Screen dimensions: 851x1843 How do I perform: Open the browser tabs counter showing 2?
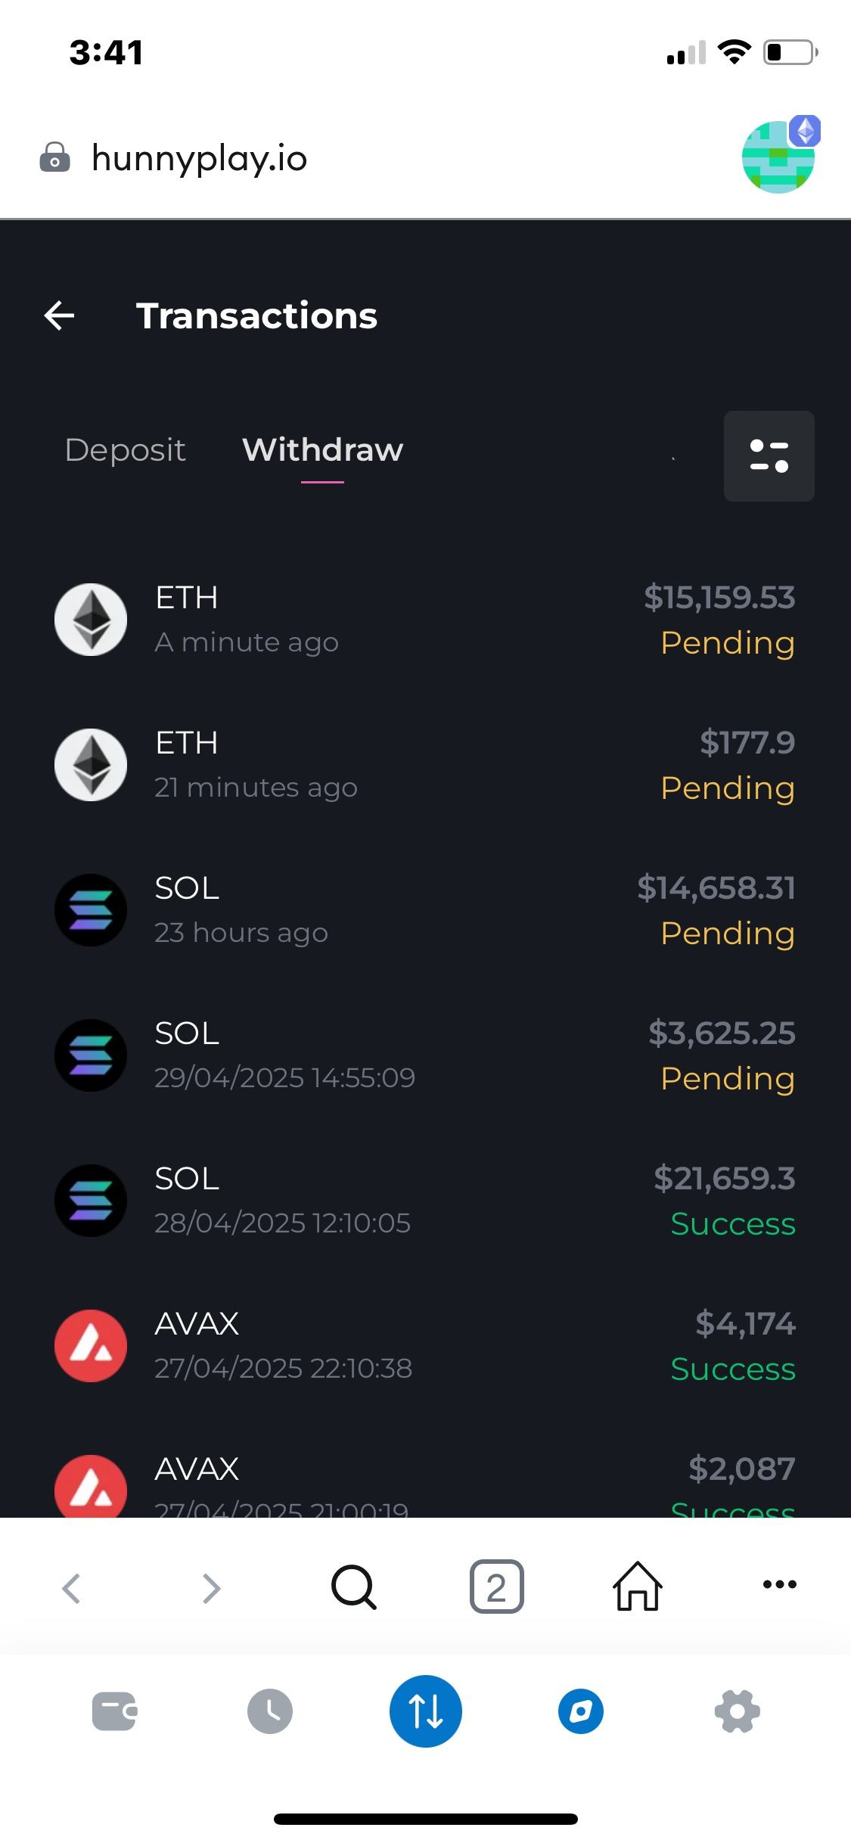click(496, 1587)
